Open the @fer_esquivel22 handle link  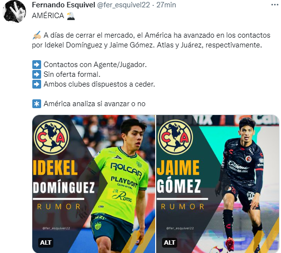point(123,5)
